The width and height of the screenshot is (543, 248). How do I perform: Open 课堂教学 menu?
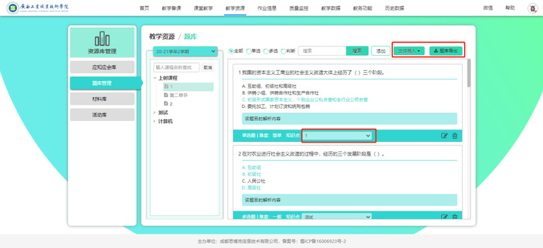[203, 8]
